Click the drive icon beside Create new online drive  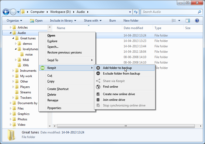pos(98,94)
